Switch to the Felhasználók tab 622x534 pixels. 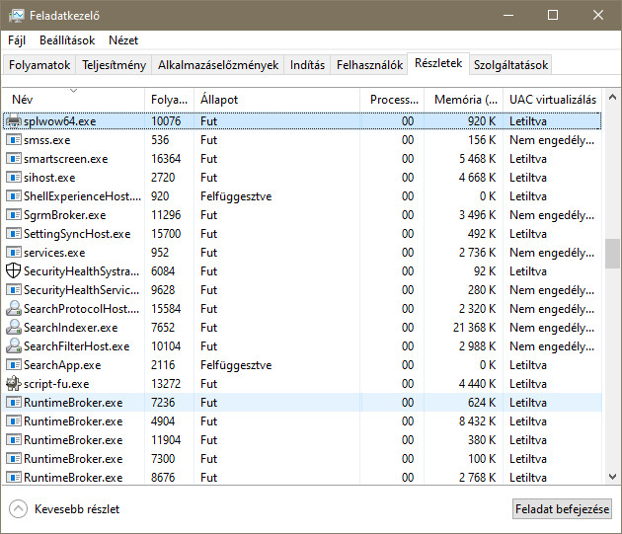(x=369, y=65)
